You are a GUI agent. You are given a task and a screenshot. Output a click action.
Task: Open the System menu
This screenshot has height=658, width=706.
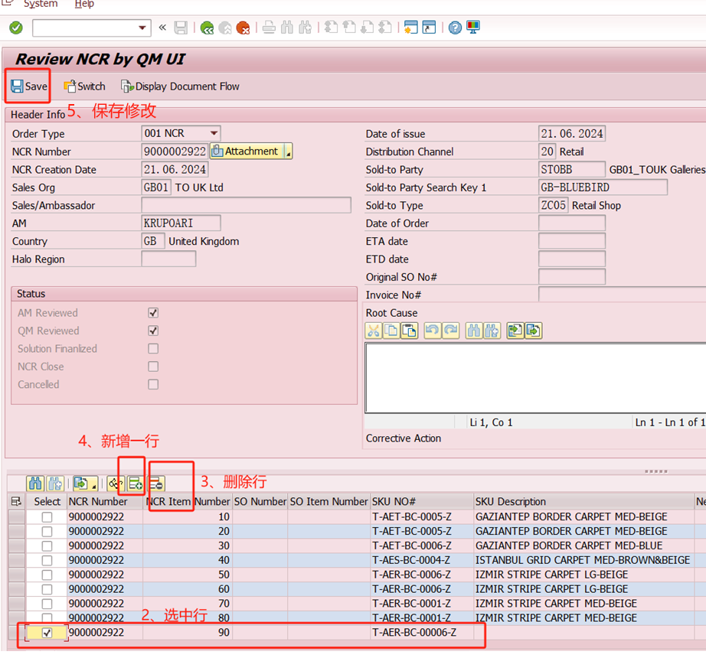pos(40,5)
